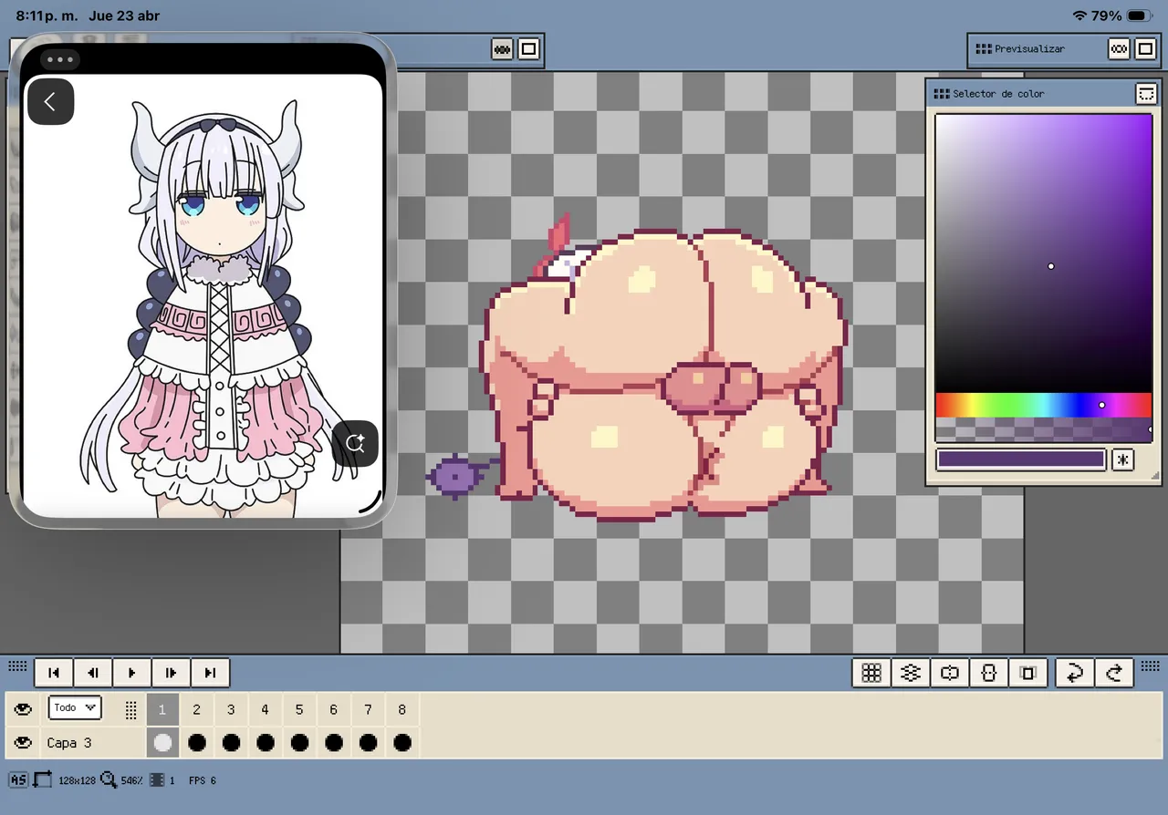The image size is (1168, 815).
Task: Click the linked-rings icon in Previsualizar header
Action: click(1119, 49)
